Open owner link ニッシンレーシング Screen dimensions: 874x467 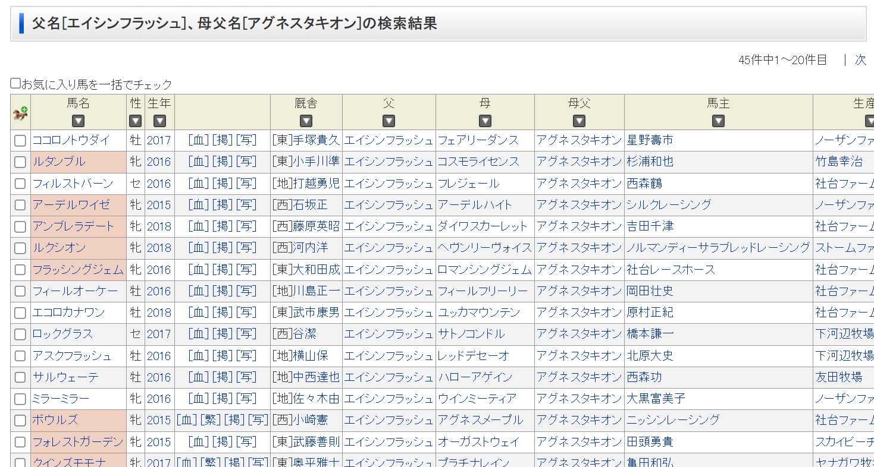(x=673, y=420)
